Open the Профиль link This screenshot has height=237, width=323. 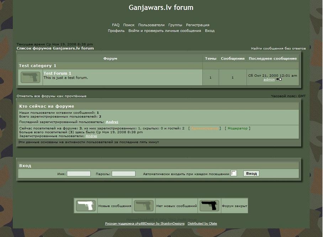click(x=116, y=31)
